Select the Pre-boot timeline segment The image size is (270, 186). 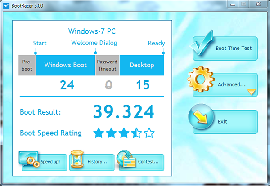click(27, 65)
